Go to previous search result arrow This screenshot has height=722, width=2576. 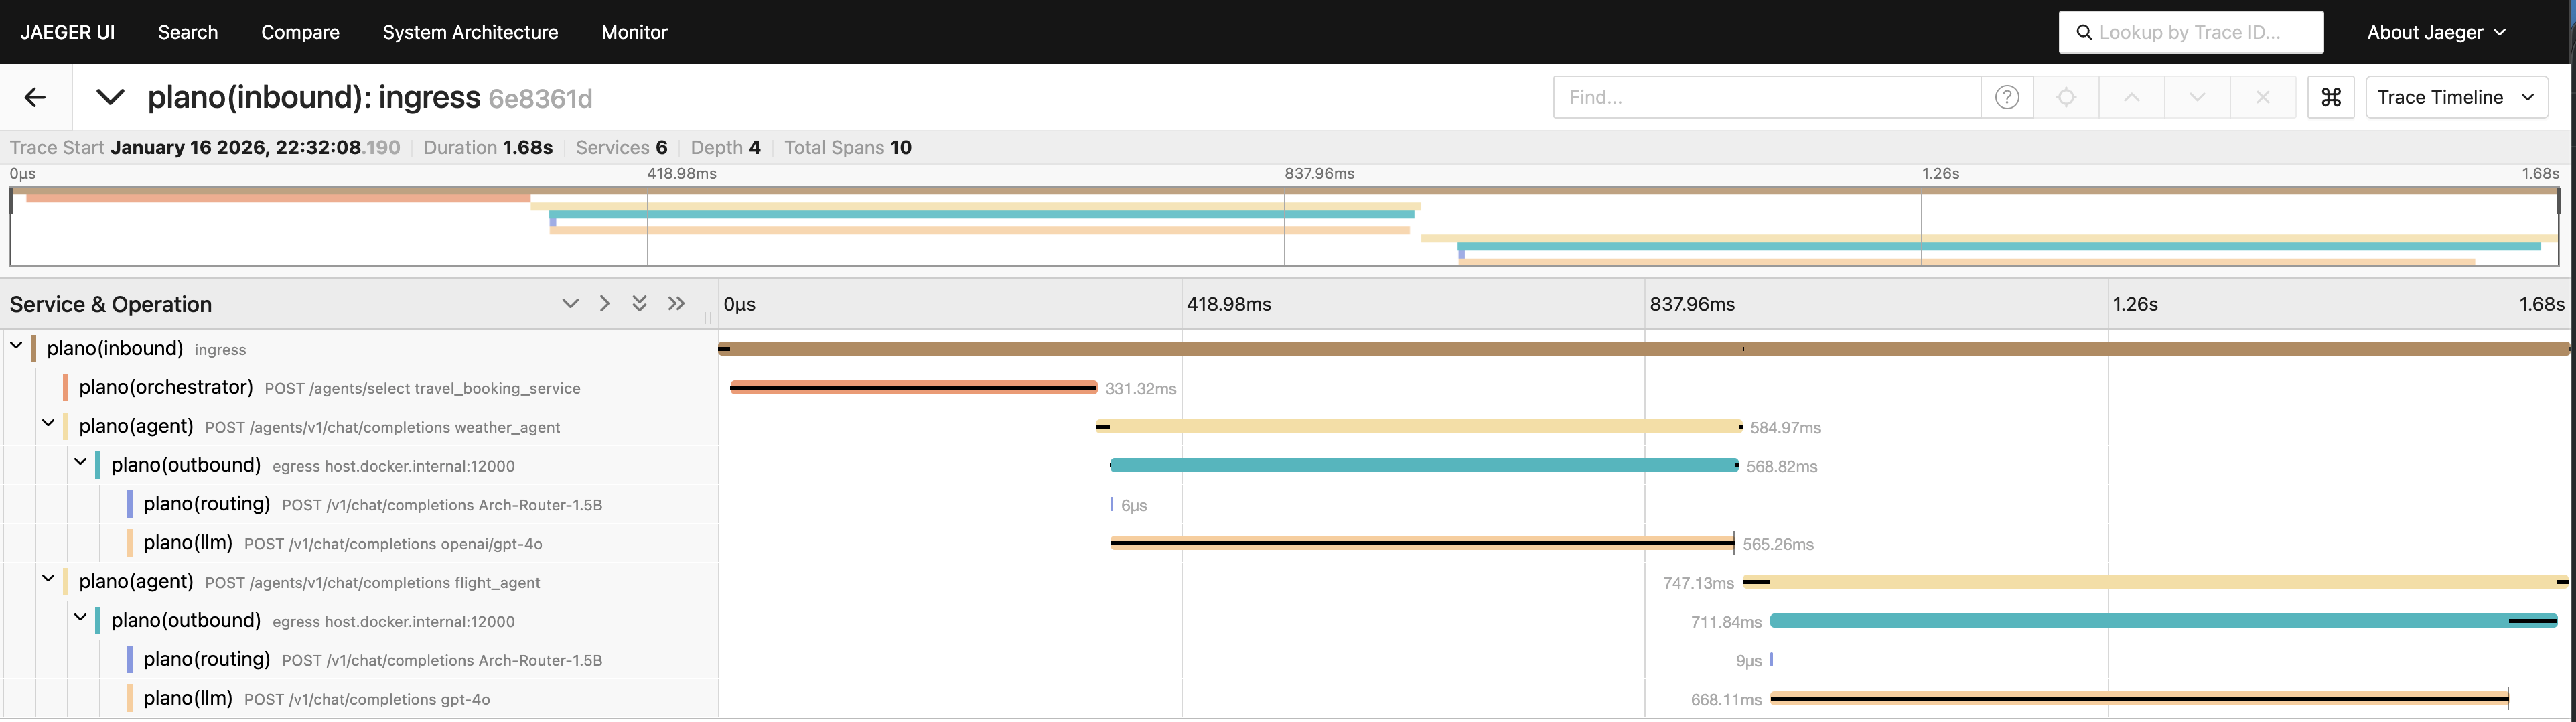(2131, 97)
